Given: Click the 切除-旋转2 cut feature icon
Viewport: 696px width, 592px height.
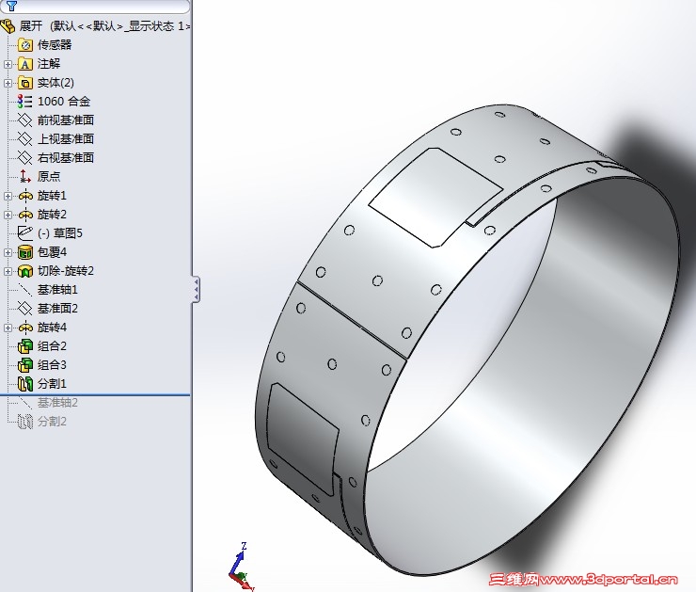Looking at the screenshot, I should (25, 271).
